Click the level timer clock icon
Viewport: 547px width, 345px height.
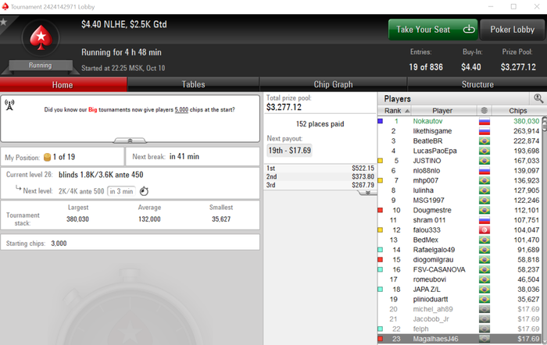tap(144, 191)
